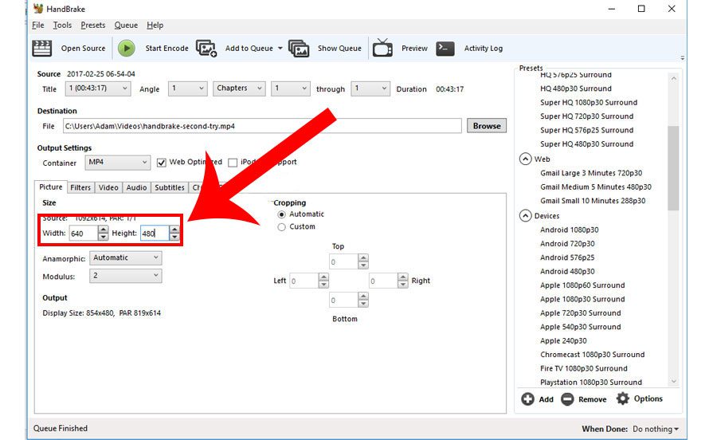Select preset Super HQ 1080p30 Surround
Screen dimensions: 701x440
[x=589, y=102]
